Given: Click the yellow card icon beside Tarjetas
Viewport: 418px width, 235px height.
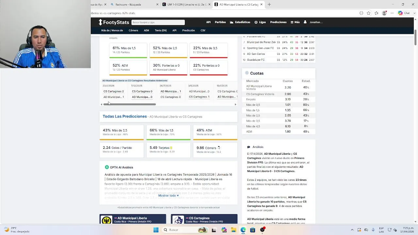Looking at the screenshot, I should pyautogui.click(x=171, y=148).
